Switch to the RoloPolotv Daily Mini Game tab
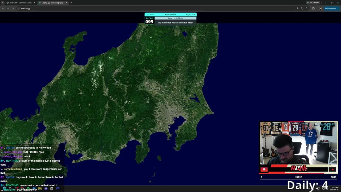 tap(21, 3)
